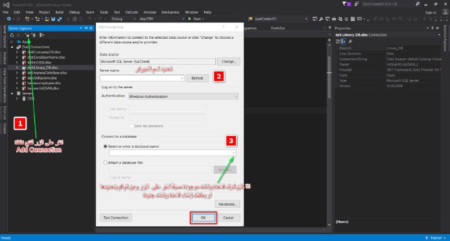Select dell.HCIDB.dbo connection
This screenshot has height=241, width=450.
39,62
